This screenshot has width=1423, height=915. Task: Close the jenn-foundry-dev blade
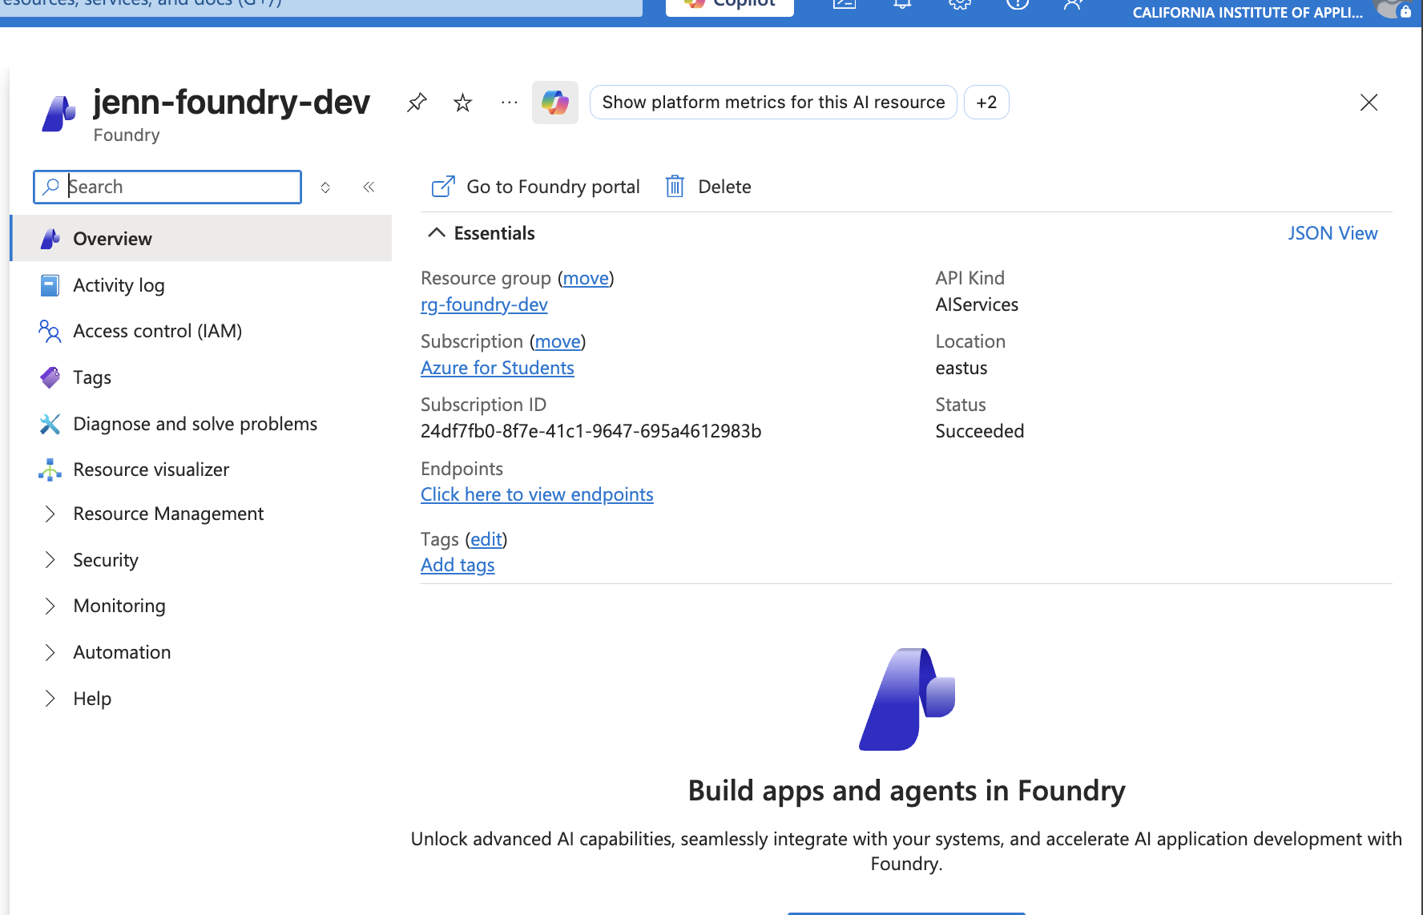point(1369,103)
